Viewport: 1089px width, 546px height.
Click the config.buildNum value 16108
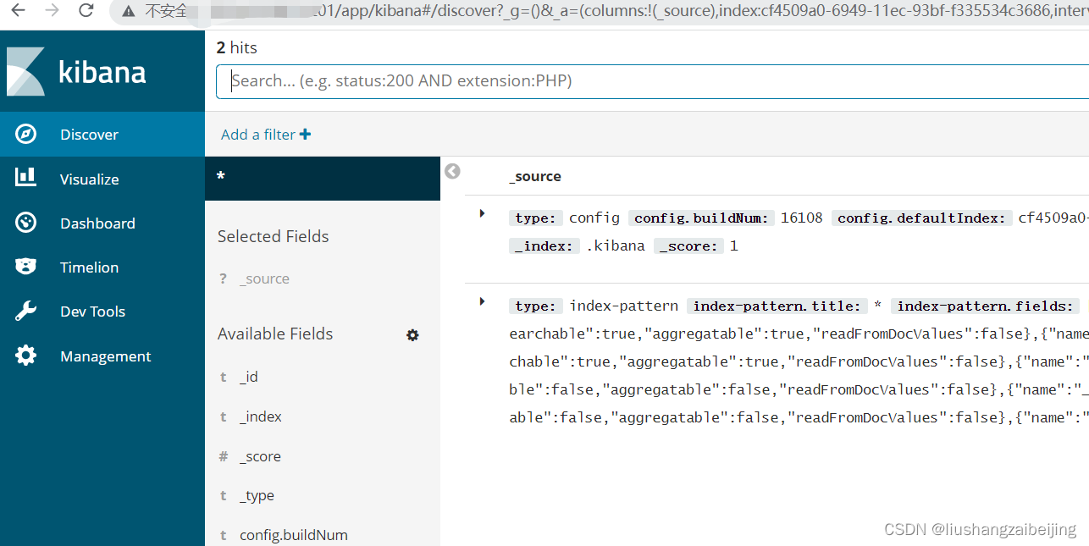point(802,218)
